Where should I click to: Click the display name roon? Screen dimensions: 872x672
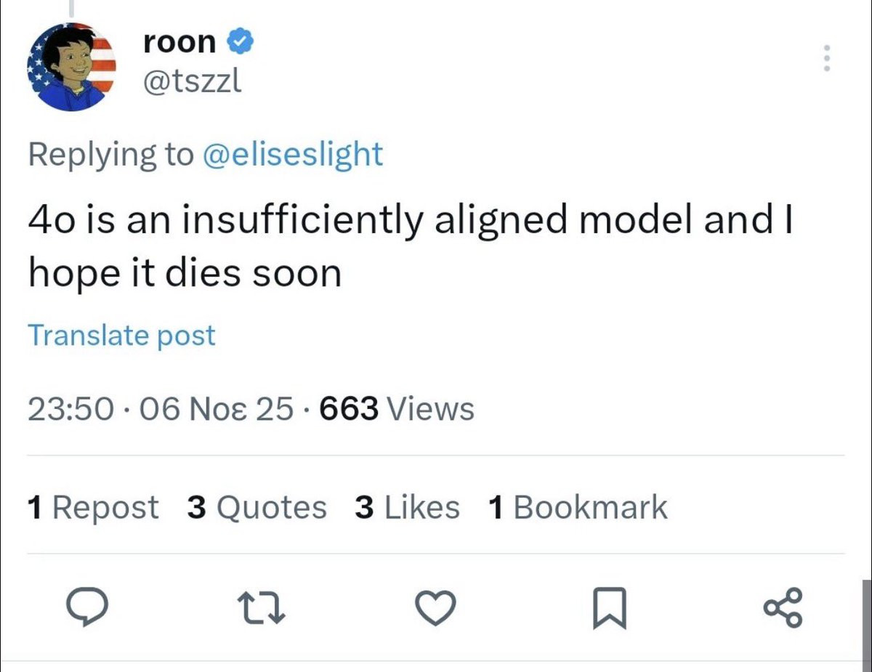click(x=179, y=42)
